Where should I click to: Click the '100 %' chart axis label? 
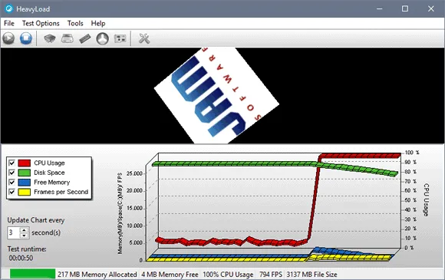(412, 153)
